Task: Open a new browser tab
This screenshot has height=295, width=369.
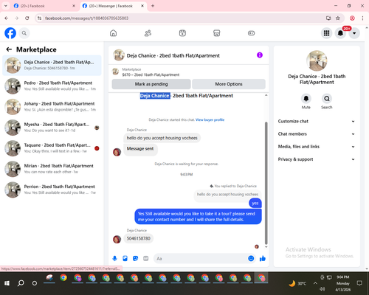Action: (153, 6)
